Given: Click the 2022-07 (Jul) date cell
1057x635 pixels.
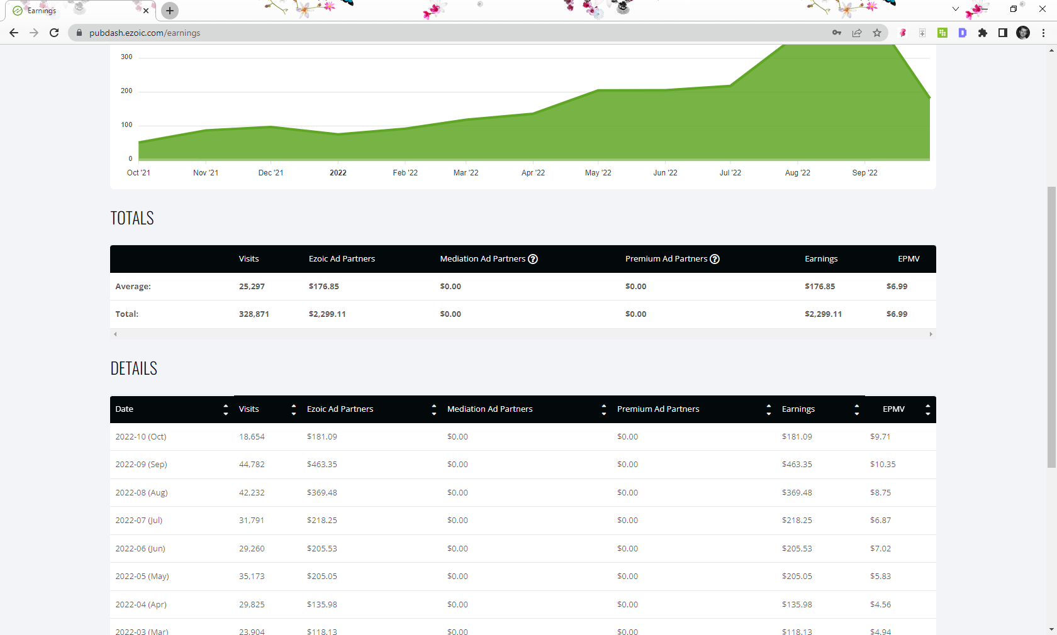Looking at the screenshot, I should point(139,521).
